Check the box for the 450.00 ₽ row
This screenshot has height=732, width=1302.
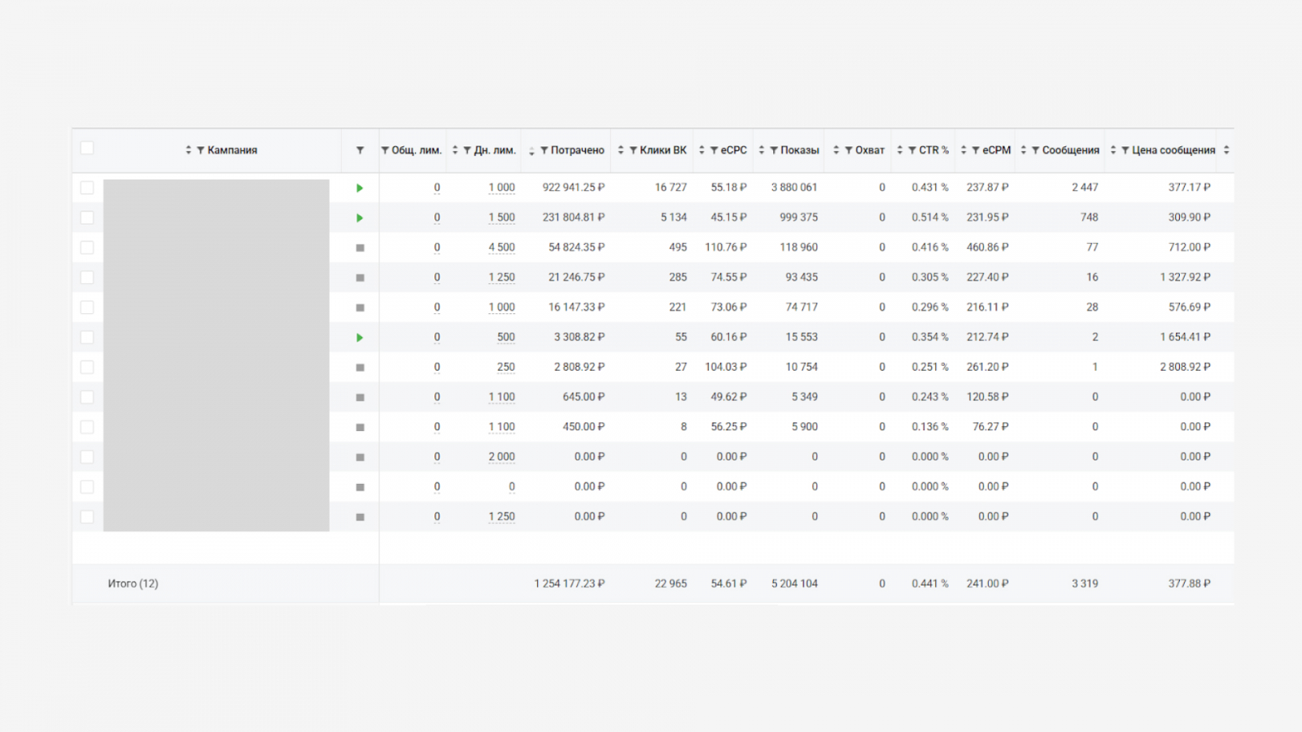(x=87, y=427)
